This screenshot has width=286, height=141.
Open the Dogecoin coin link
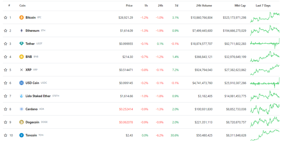tap(32, 122)
